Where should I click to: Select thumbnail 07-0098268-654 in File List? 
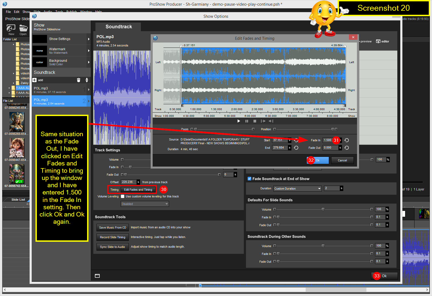[x=17, y=122]
